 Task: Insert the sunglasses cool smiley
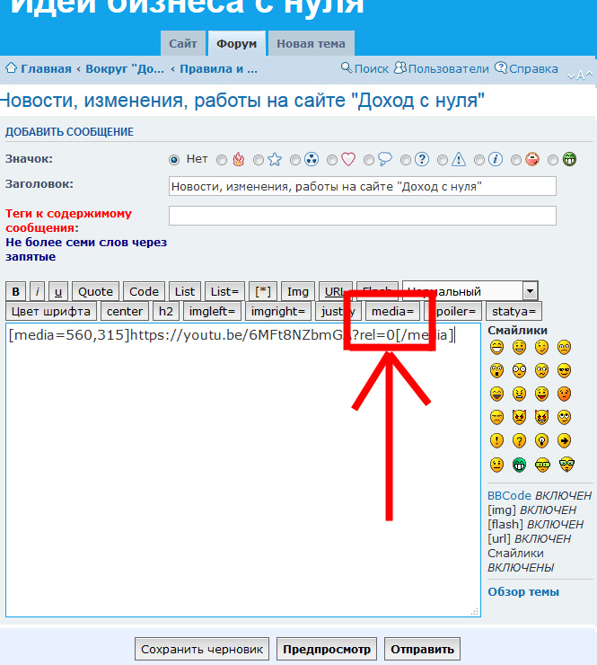[x=564, y=370]
